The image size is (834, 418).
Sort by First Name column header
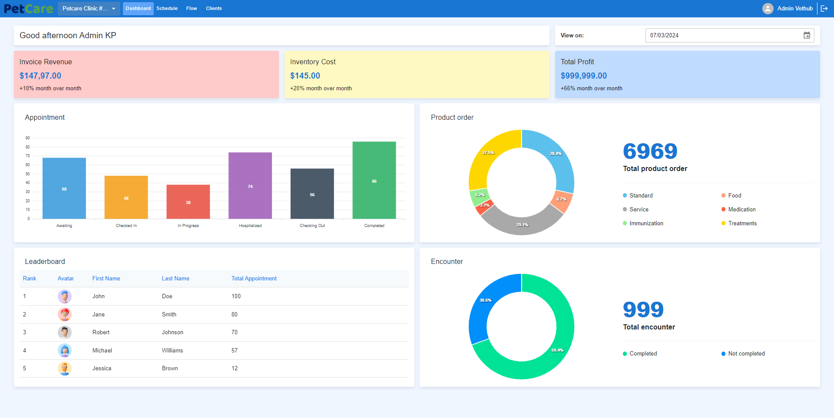[x=106, y=279]
